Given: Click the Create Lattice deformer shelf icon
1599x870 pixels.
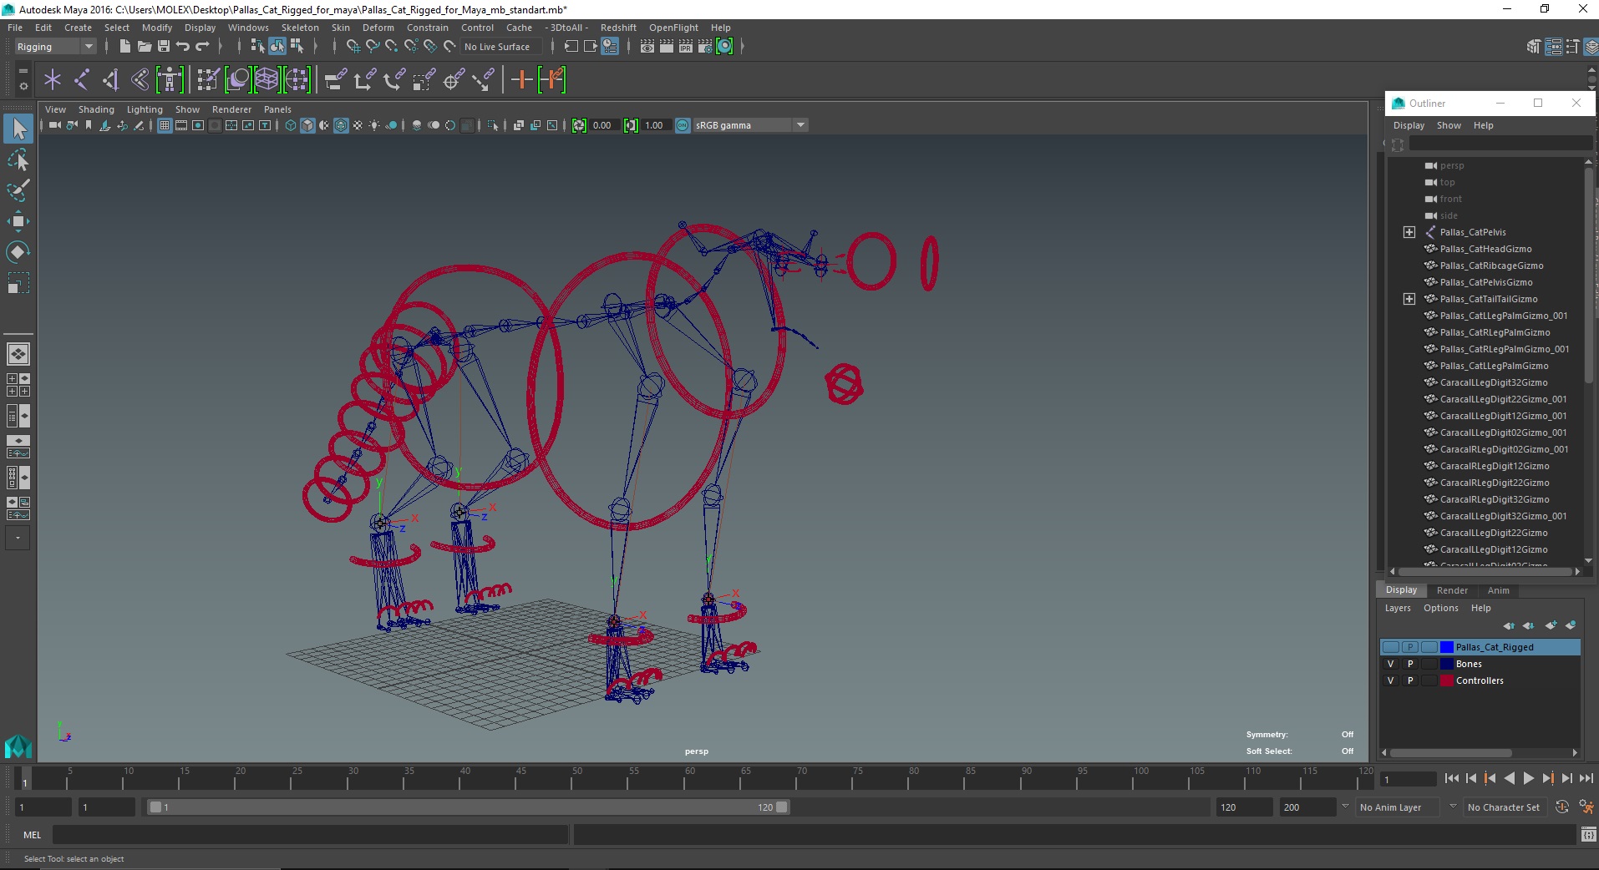Looking at the screenshot, I should [266, 80].
